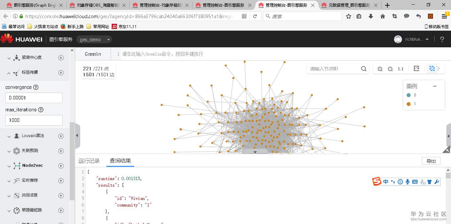
Task: Click the 导出 export button
Action: 431,161
